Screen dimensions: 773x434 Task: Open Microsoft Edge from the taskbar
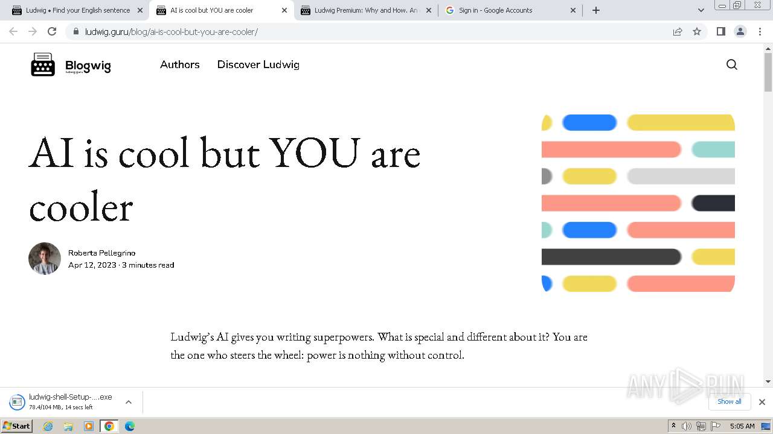(x=129, y=426)
